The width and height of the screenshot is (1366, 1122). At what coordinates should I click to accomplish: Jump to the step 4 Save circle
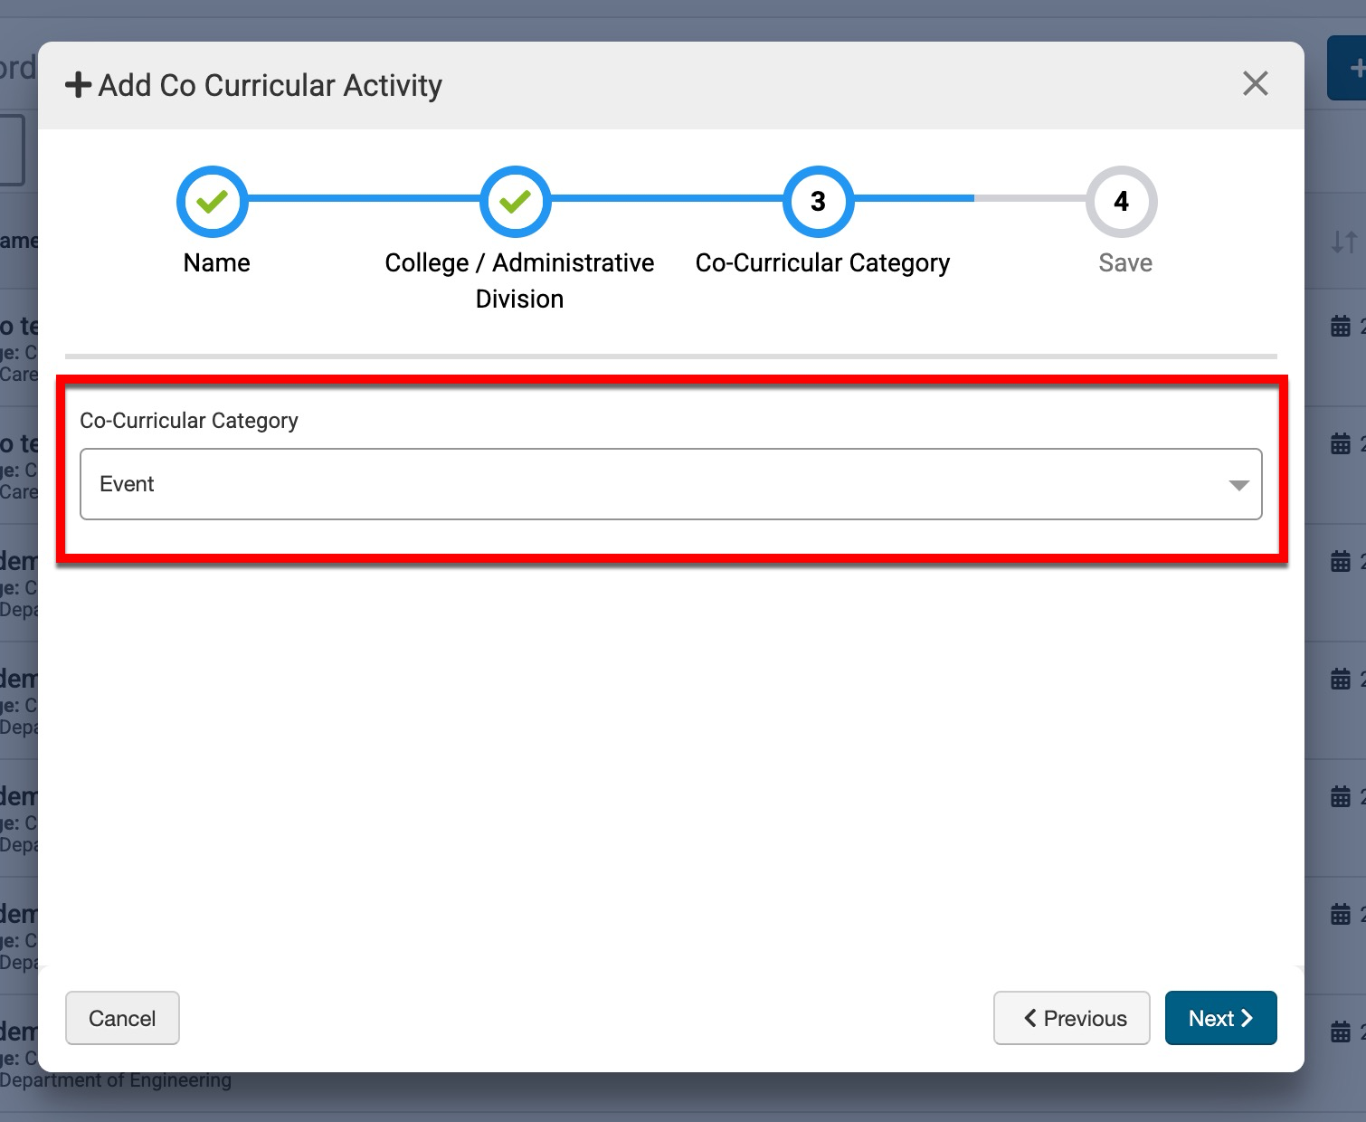[1121, 202]
